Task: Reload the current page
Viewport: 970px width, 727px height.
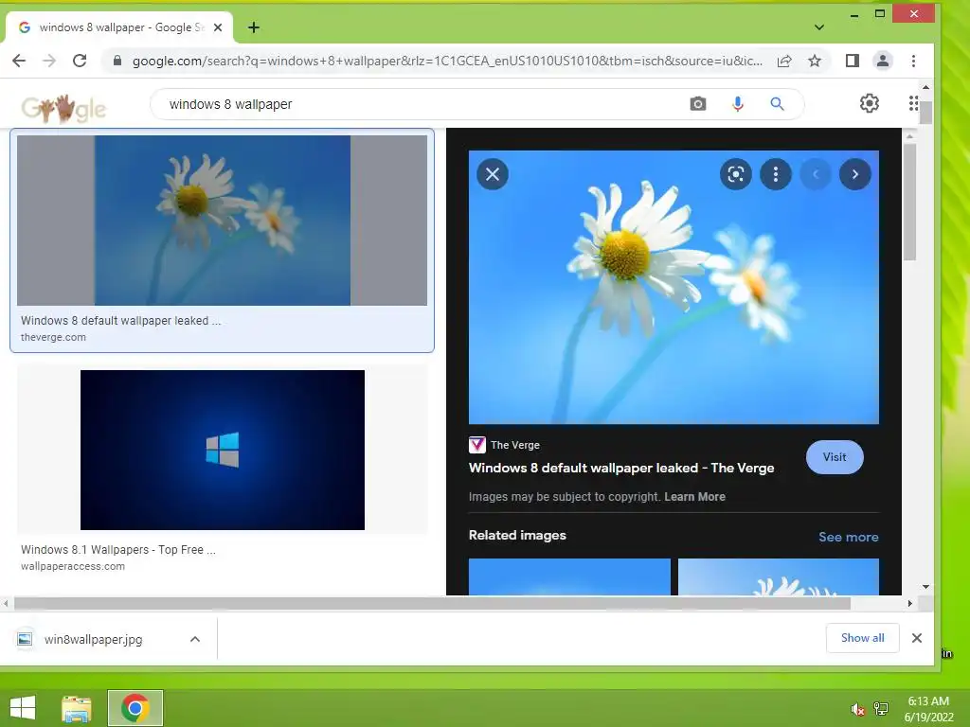Action: coord(80,61)
